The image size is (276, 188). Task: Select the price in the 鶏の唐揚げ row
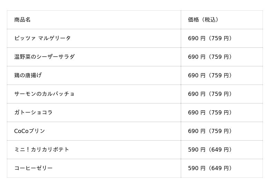point(210,76)
